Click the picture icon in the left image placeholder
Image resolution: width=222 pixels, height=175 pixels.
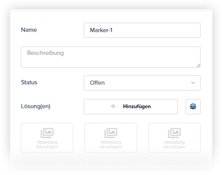point(47,133)
